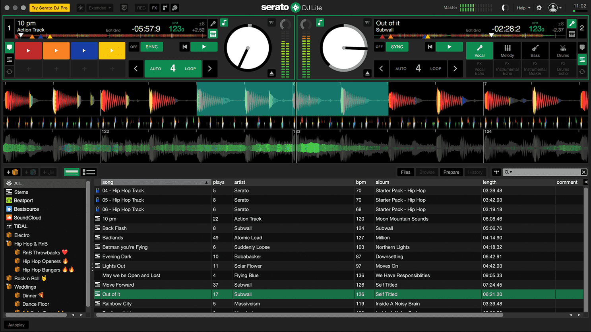The width and height of the screenshot is (591, 332).
Task: Enable keylock with the music note toggle on deck 1
Action: [224, 23]
